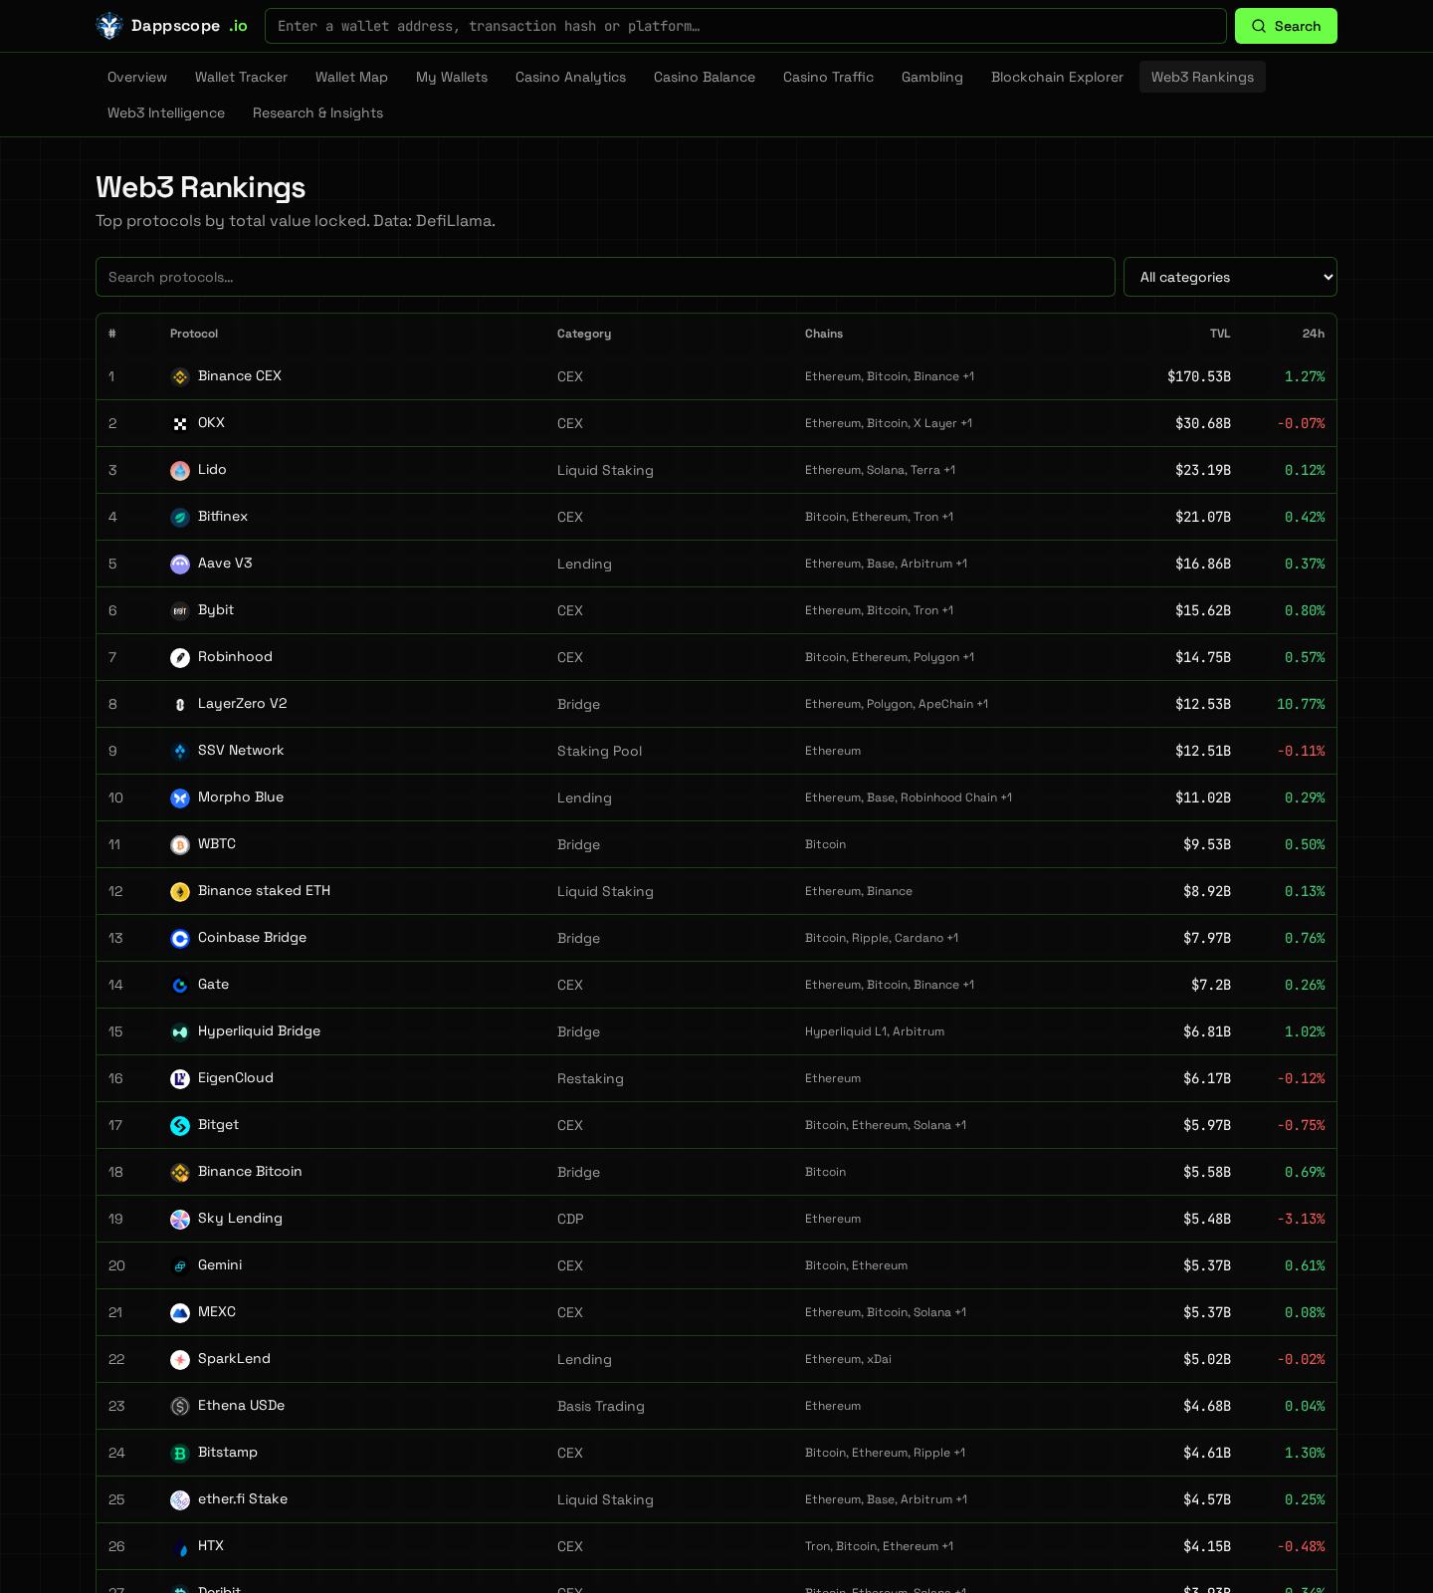Click the Bitfinex protocol icon

pos(180,518)
